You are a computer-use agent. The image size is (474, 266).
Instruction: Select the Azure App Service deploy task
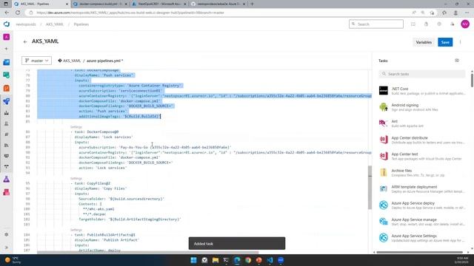pos(422,205)
